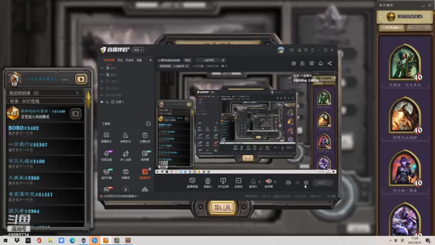Add multimedia source 多媒体
This screenshot has height=245, width=435.
point(238,183)
